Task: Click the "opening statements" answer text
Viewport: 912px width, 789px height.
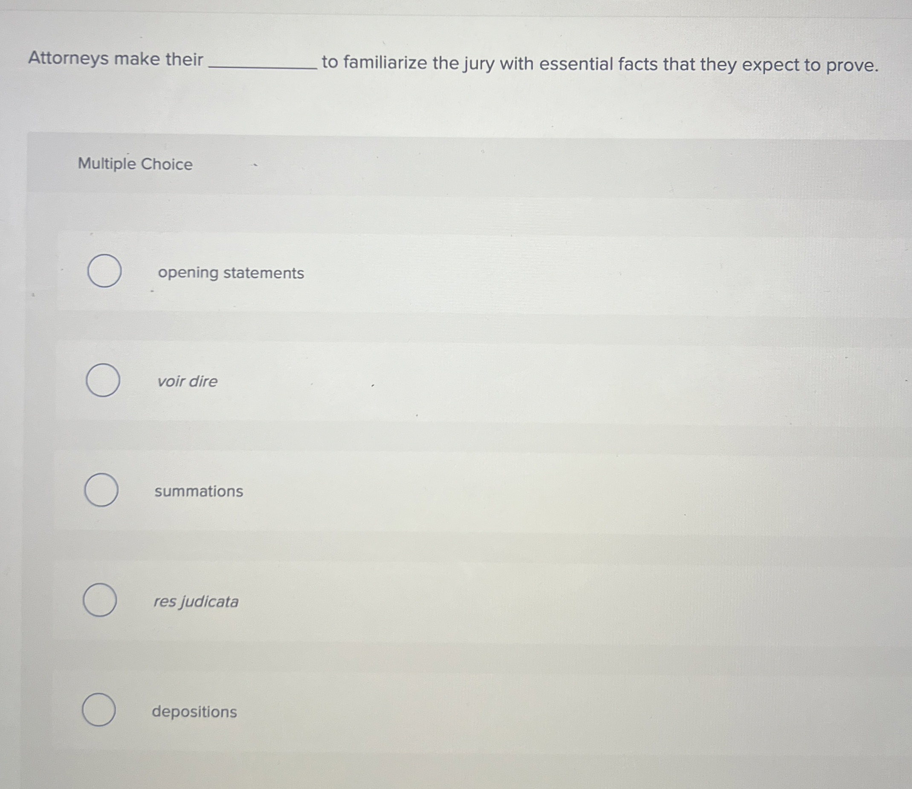Action: (x=231, y=274)
